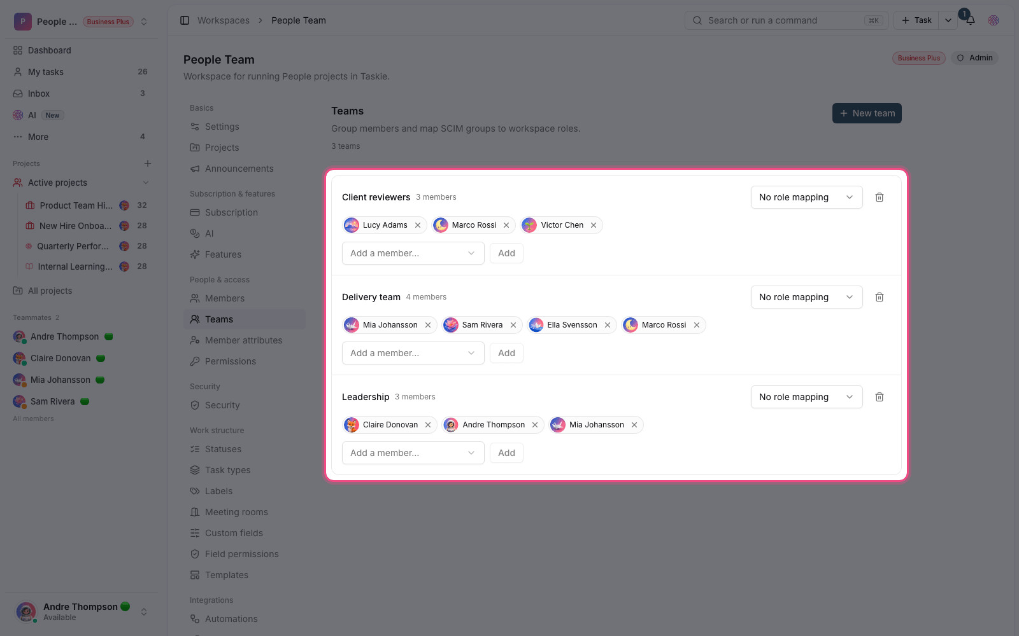Click the search or run a command field
The height and width of the screenshot is (636, 1019).
(x=787, y=20)
